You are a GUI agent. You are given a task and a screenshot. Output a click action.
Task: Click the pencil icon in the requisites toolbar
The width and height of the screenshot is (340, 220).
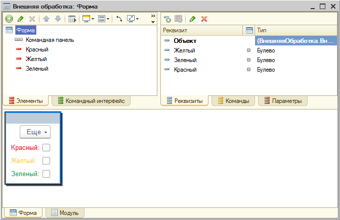click(x=192, y=19)
